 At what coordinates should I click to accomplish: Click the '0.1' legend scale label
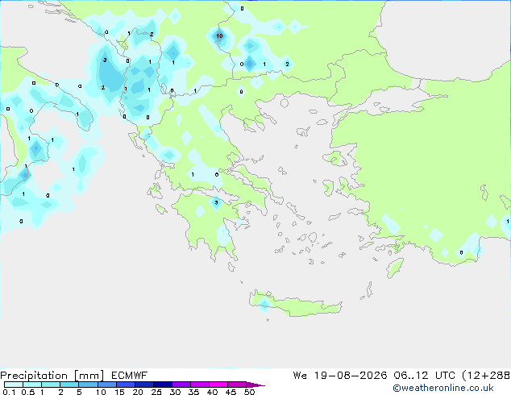click(9, 392)
